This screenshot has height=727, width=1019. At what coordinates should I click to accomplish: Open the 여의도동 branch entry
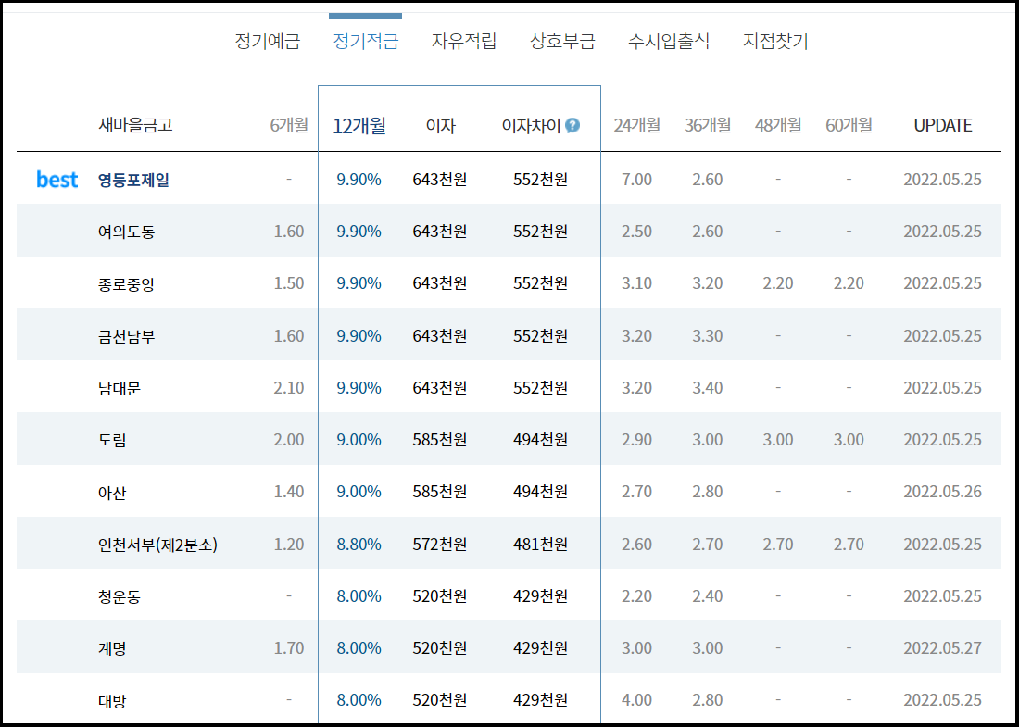[127, 232]
